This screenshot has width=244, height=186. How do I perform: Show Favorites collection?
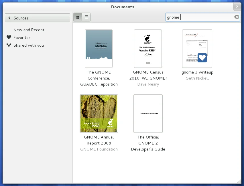coord(22,37)
